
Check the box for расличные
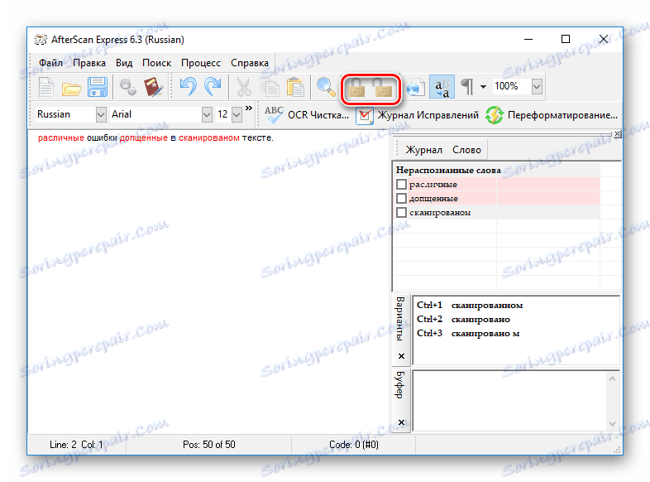click(401, 184)
